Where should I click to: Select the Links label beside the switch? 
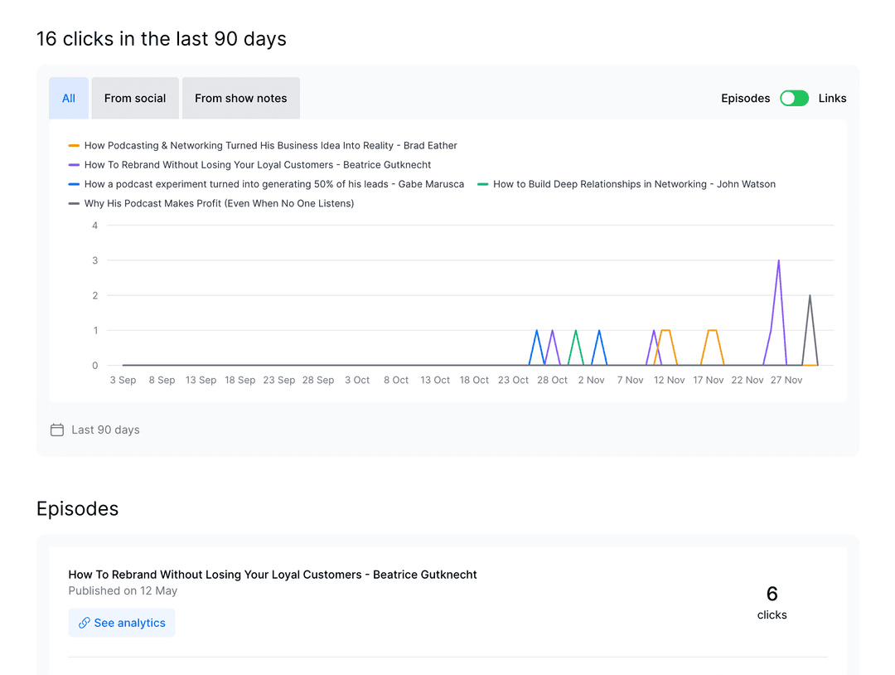[x=832, y=98]
